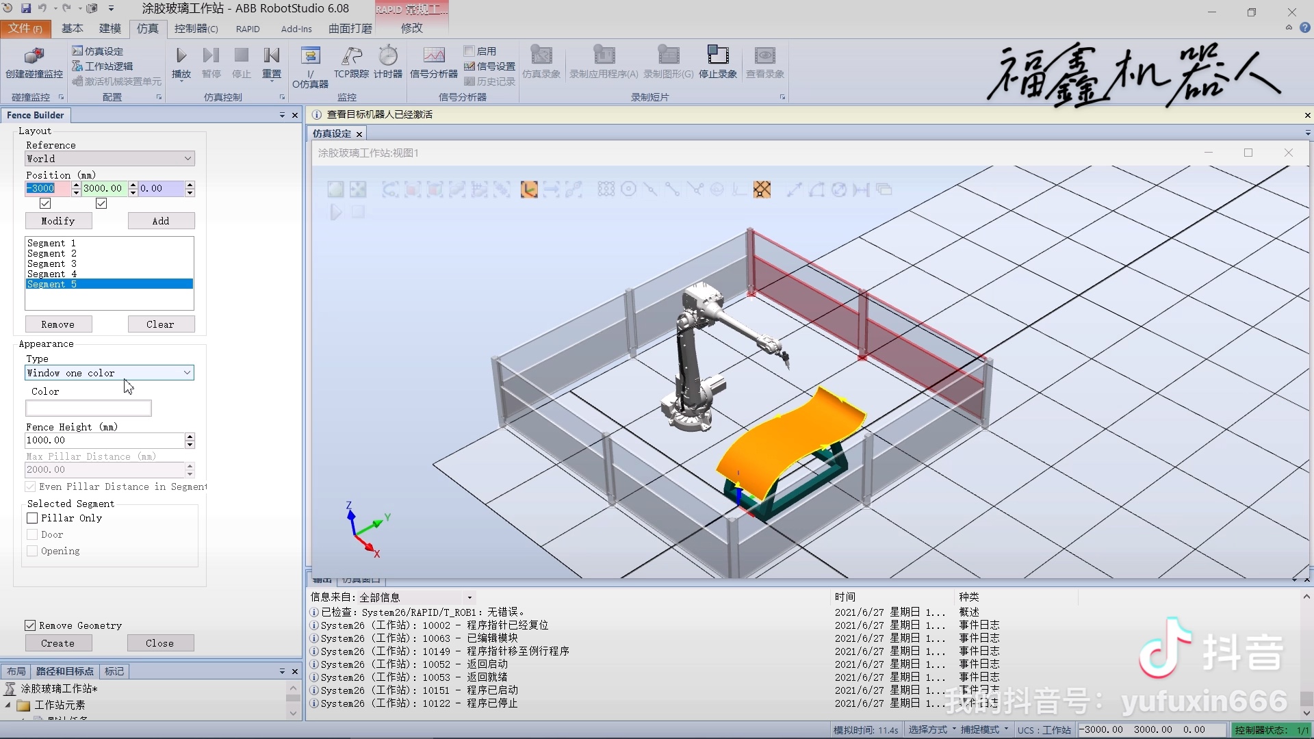
Task: Click the white Color swatch field
Action: [x=88, y=409]
